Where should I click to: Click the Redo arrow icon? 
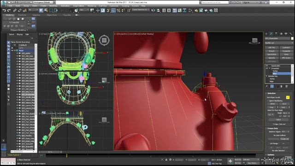9,10
